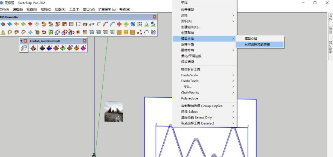Click the white flag icon in JHS PowerBar

coord(78,24)
